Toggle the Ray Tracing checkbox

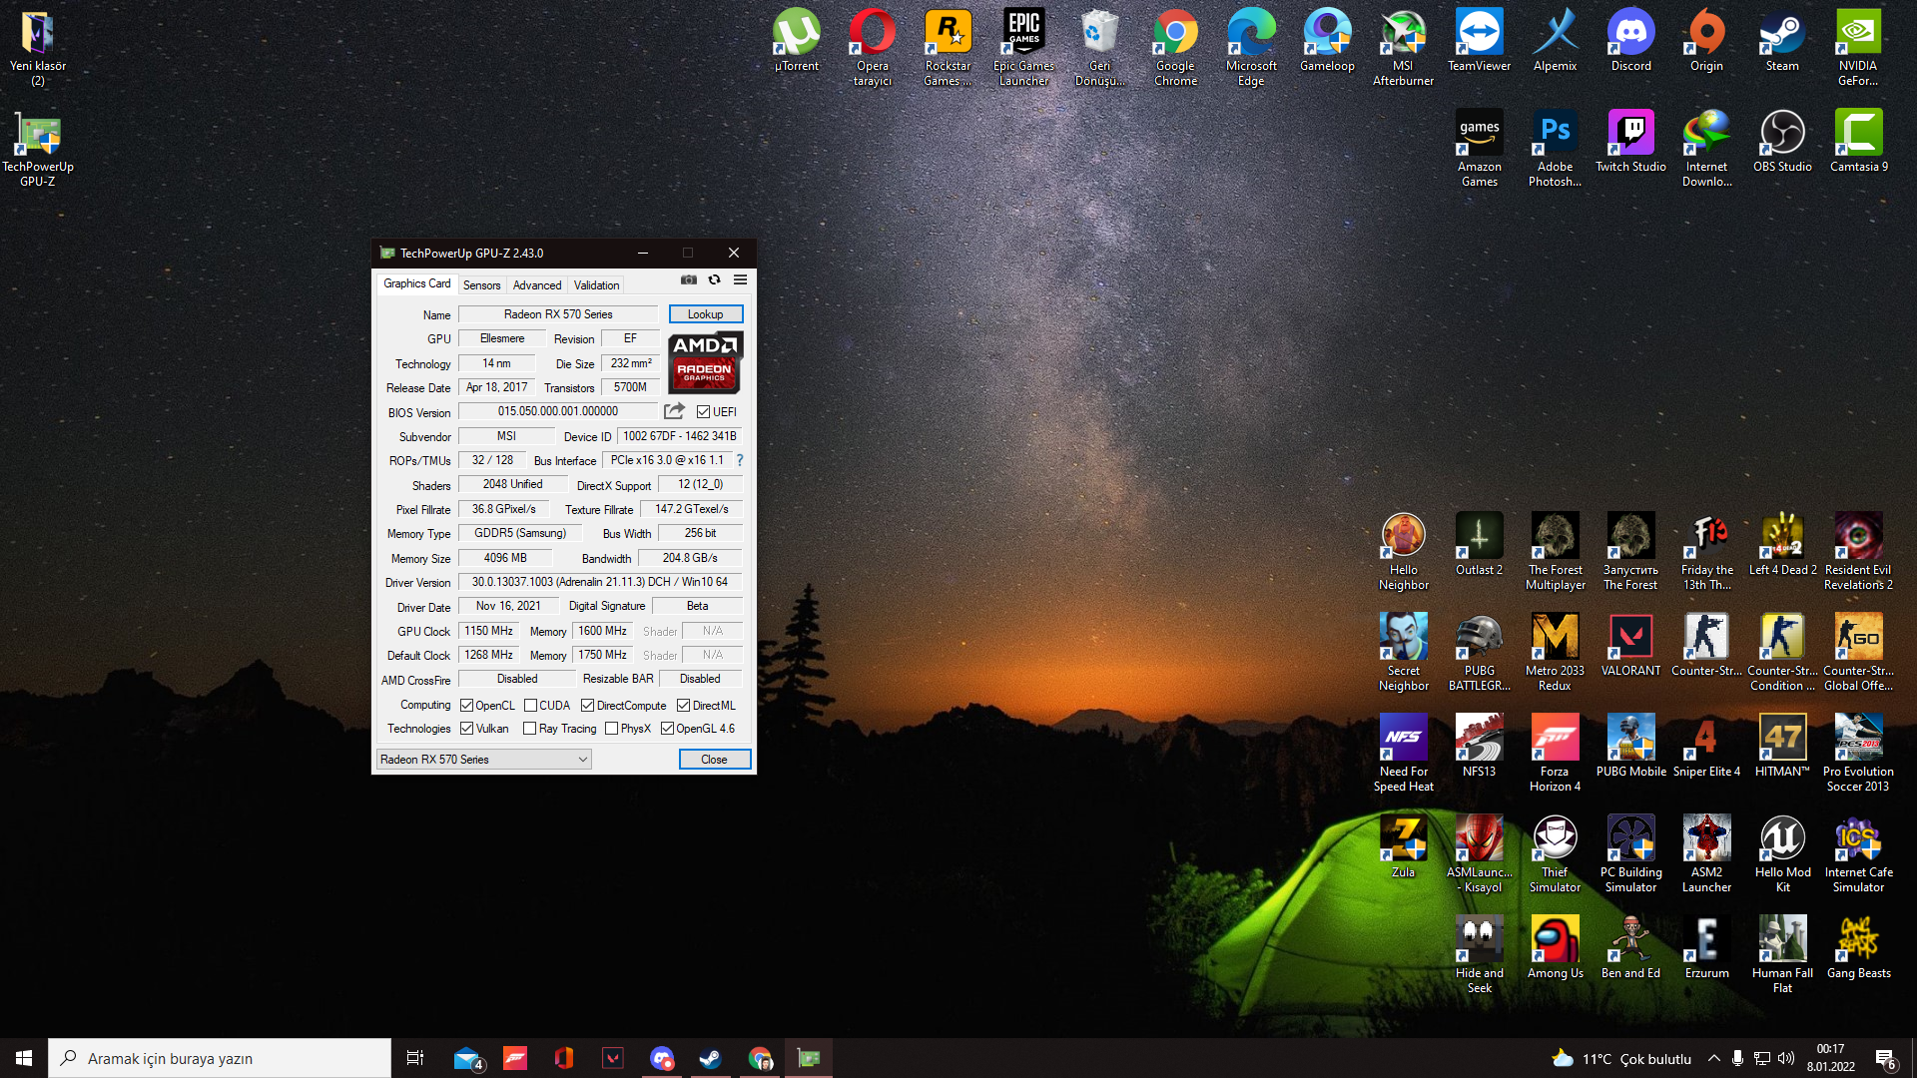(530, 729)
